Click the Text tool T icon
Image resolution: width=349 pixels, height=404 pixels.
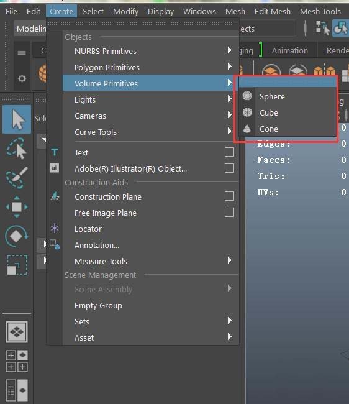pos(55,152)
